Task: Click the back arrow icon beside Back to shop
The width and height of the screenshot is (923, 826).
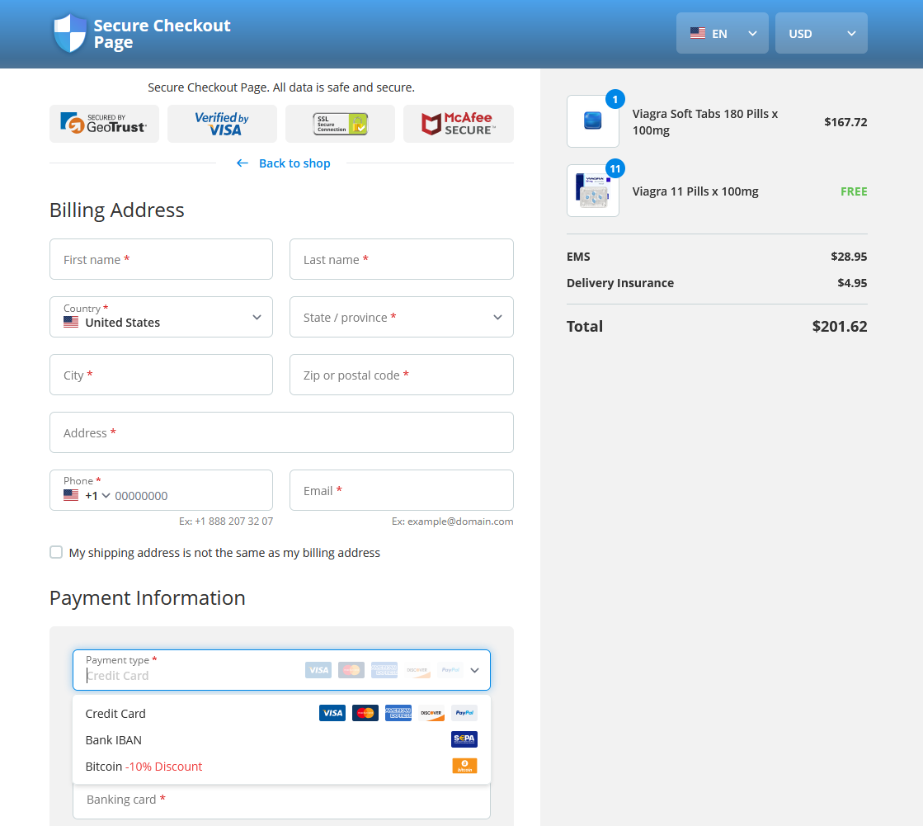Action: (x=242, y=163)
